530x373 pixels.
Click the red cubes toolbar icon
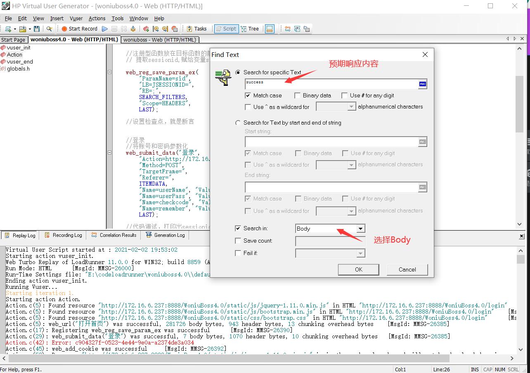[146, 29]
